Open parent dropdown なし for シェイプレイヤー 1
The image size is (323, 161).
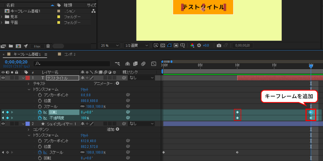142,124
